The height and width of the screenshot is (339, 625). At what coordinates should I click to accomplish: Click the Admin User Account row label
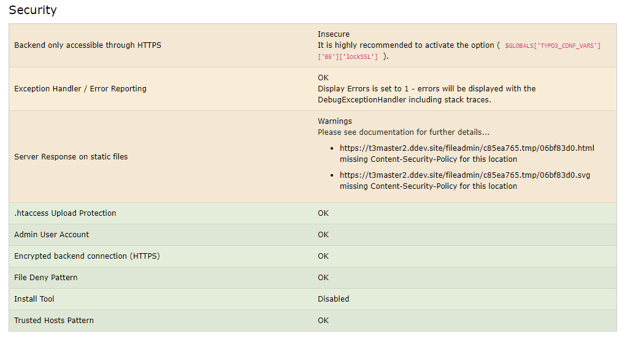52,235
